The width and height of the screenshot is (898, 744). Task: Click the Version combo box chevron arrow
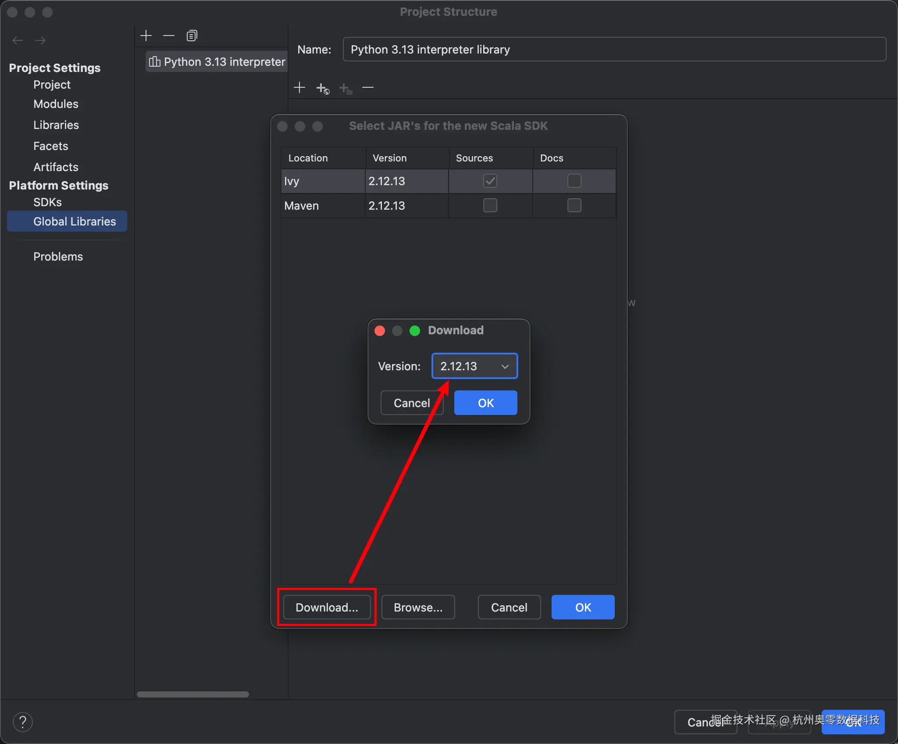505,366
